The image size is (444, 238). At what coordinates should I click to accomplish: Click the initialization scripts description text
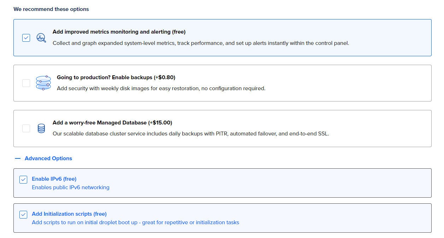click(135, 222)
